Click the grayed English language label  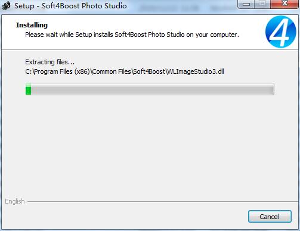click(15, 202)
